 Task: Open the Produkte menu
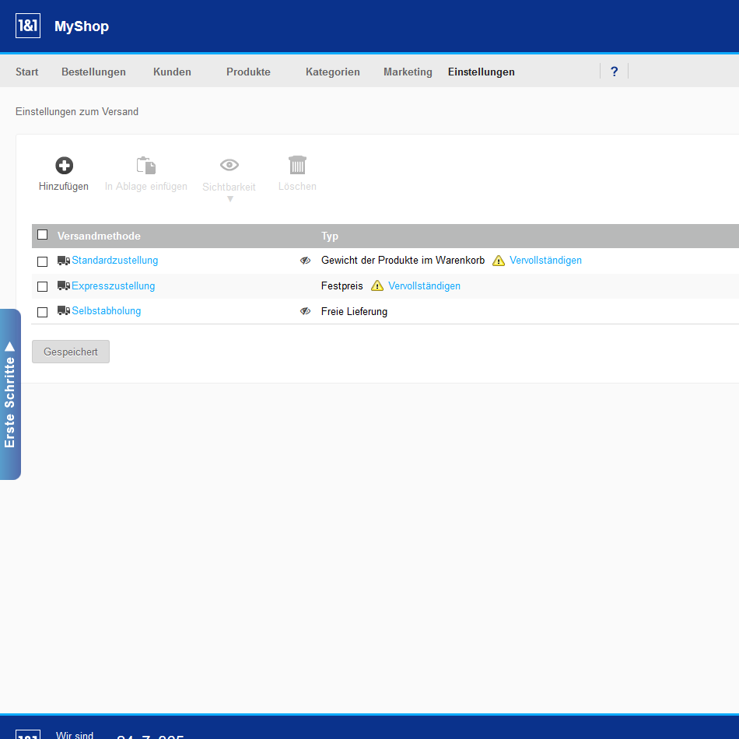pyautogui.click(x=248, y=72)
